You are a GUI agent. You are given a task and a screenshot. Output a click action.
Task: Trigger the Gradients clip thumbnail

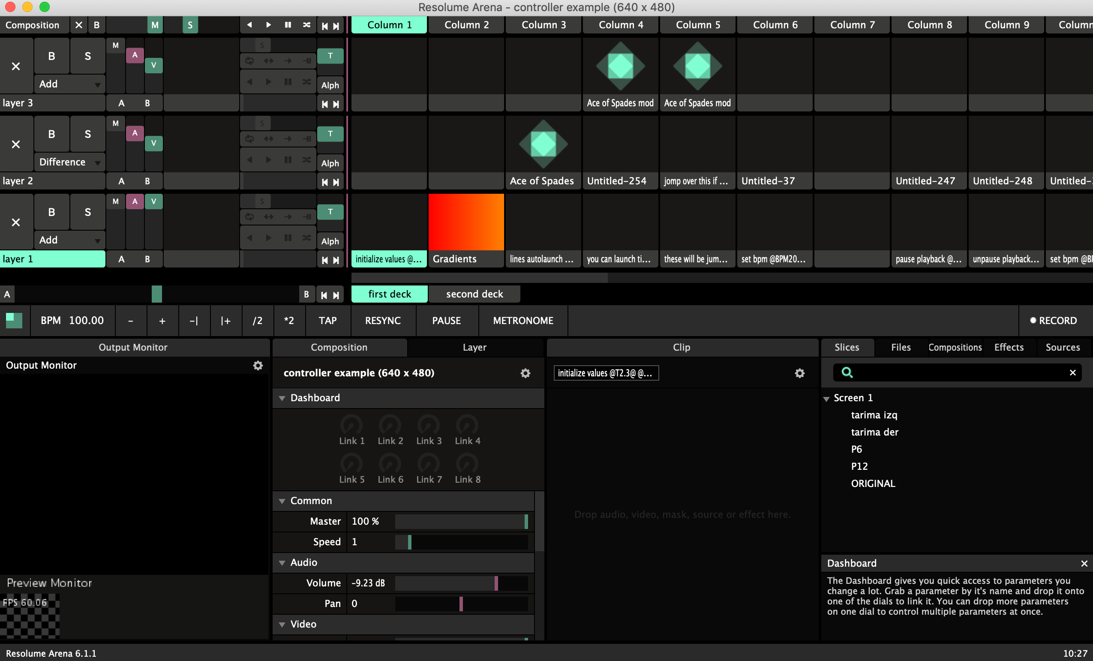466,222
